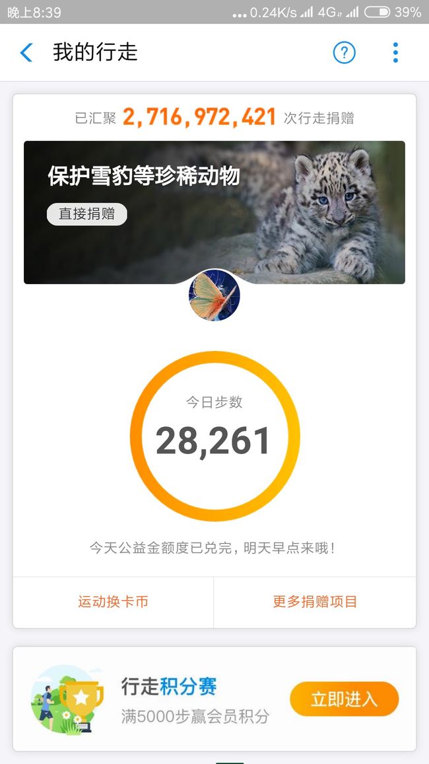
Task: Click the 直接捐赠 button
Action: click(x=86, y=214)
